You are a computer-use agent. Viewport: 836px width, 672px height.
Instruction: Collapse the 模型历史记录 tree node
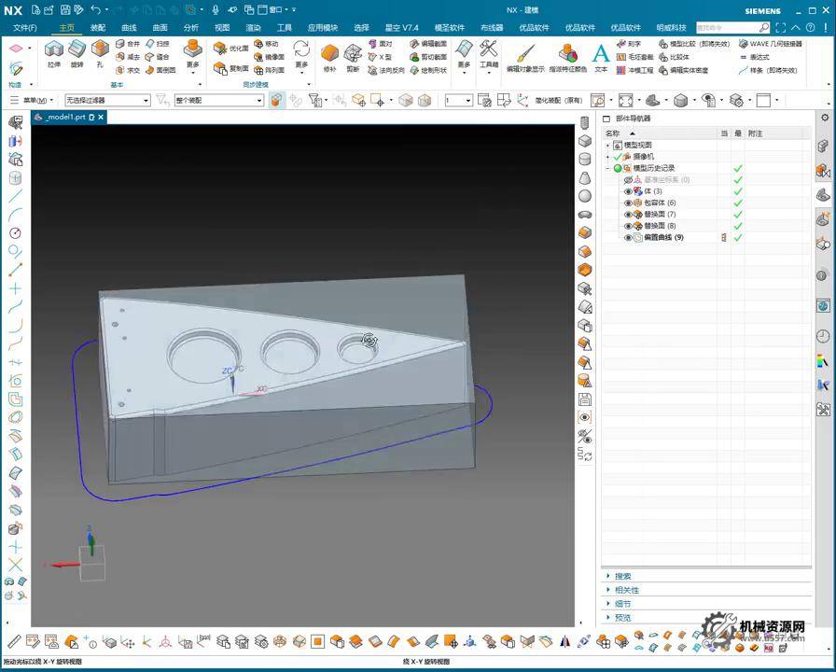coord(608,169)
